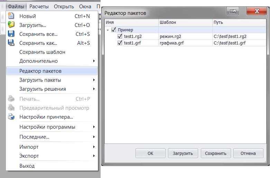Click the floppy disk icon for Сохранить все
The height and width of the screenshot is (178, 270).
[x=11, y=34]
